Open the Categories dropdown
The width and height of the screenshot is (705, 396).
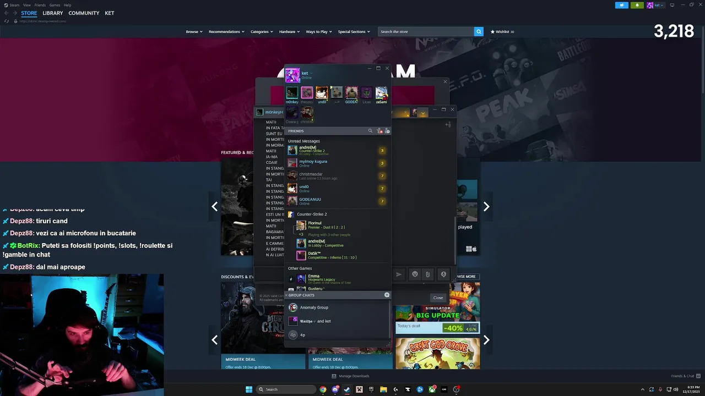tap(262, 31)
